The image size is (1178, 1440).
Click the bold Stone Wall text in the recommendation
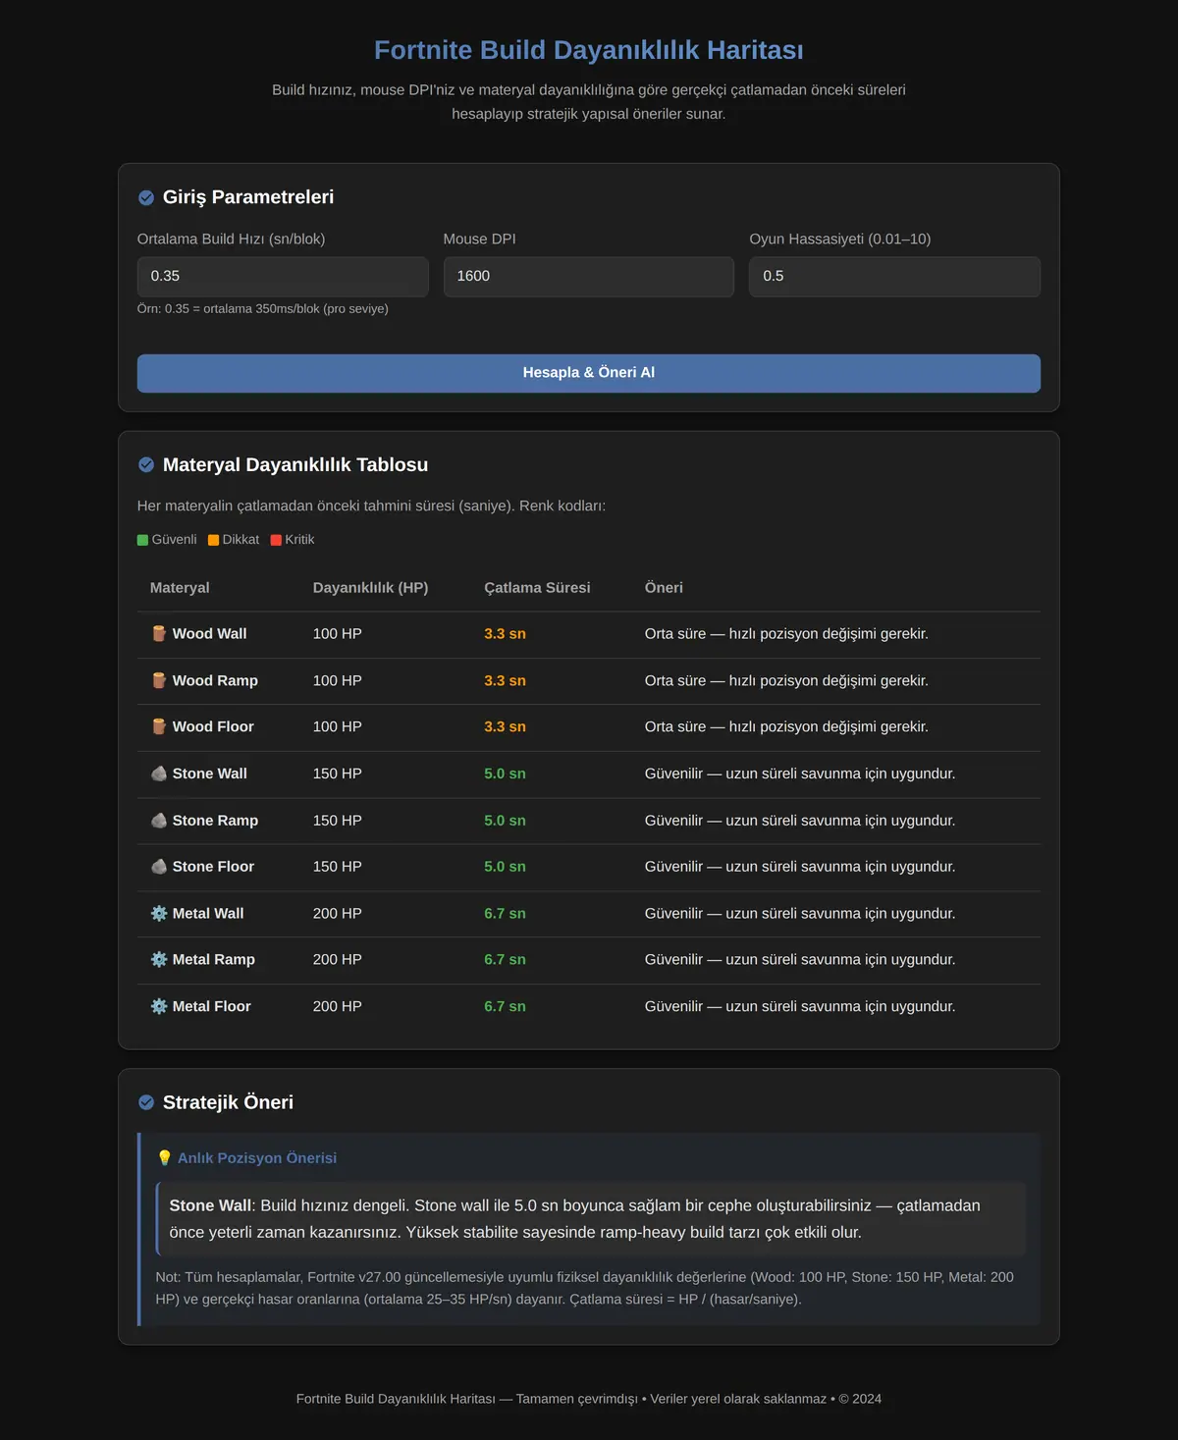[210, 1205]
